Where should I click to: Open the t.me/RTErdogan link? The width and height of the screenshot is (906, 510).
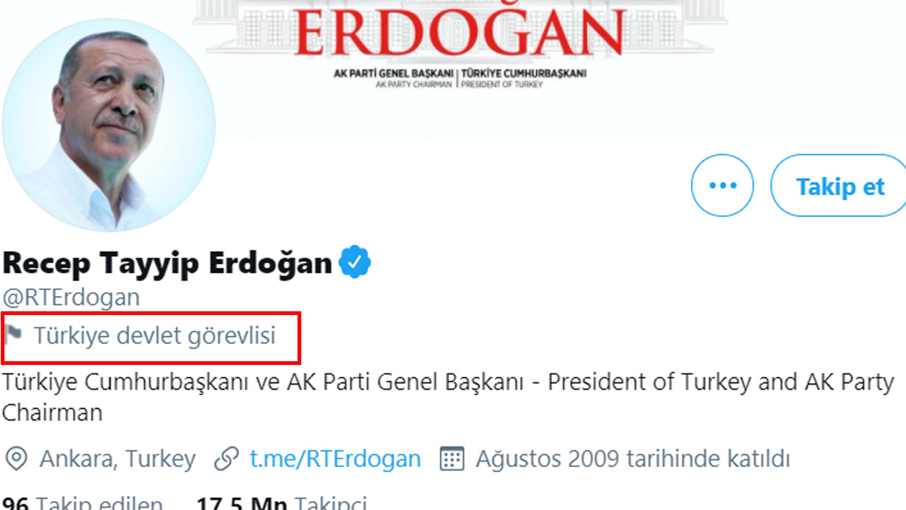tap(334, 458)
